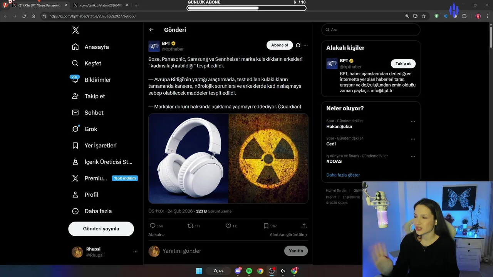
Task: Open the radiation symbol image
Action: coord(268,159)
